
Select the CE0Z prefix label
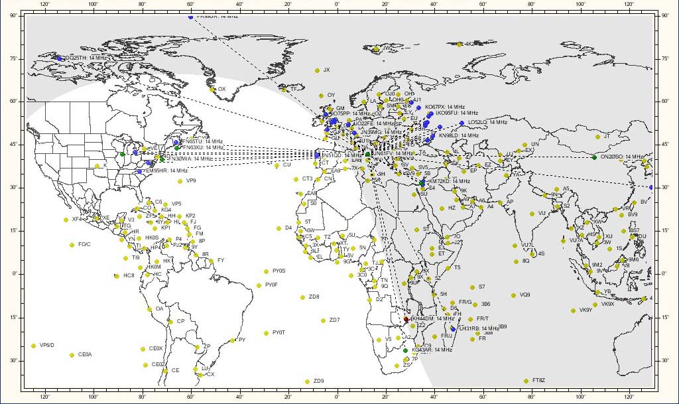tap(158, 365)
